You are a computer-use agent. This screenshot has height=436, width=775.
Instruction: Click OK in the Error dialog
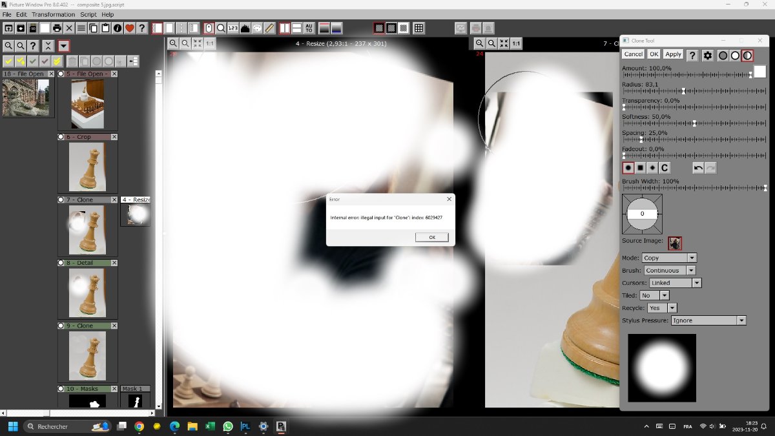point(432,237)
